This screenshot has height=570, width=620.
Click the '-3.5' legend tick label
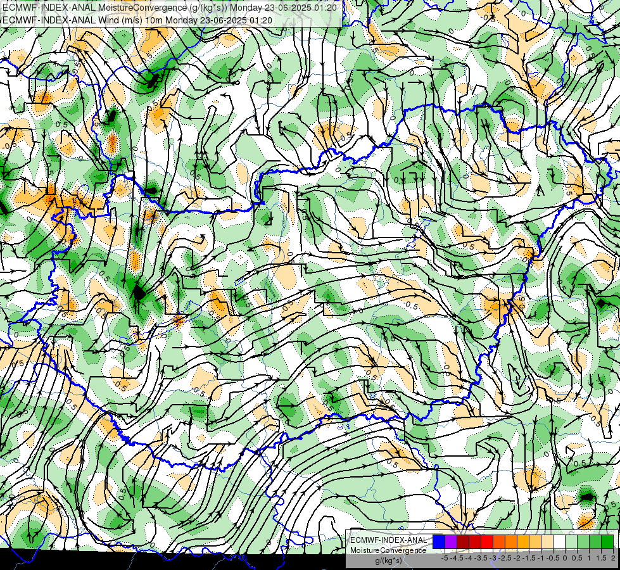pos(481,558)
